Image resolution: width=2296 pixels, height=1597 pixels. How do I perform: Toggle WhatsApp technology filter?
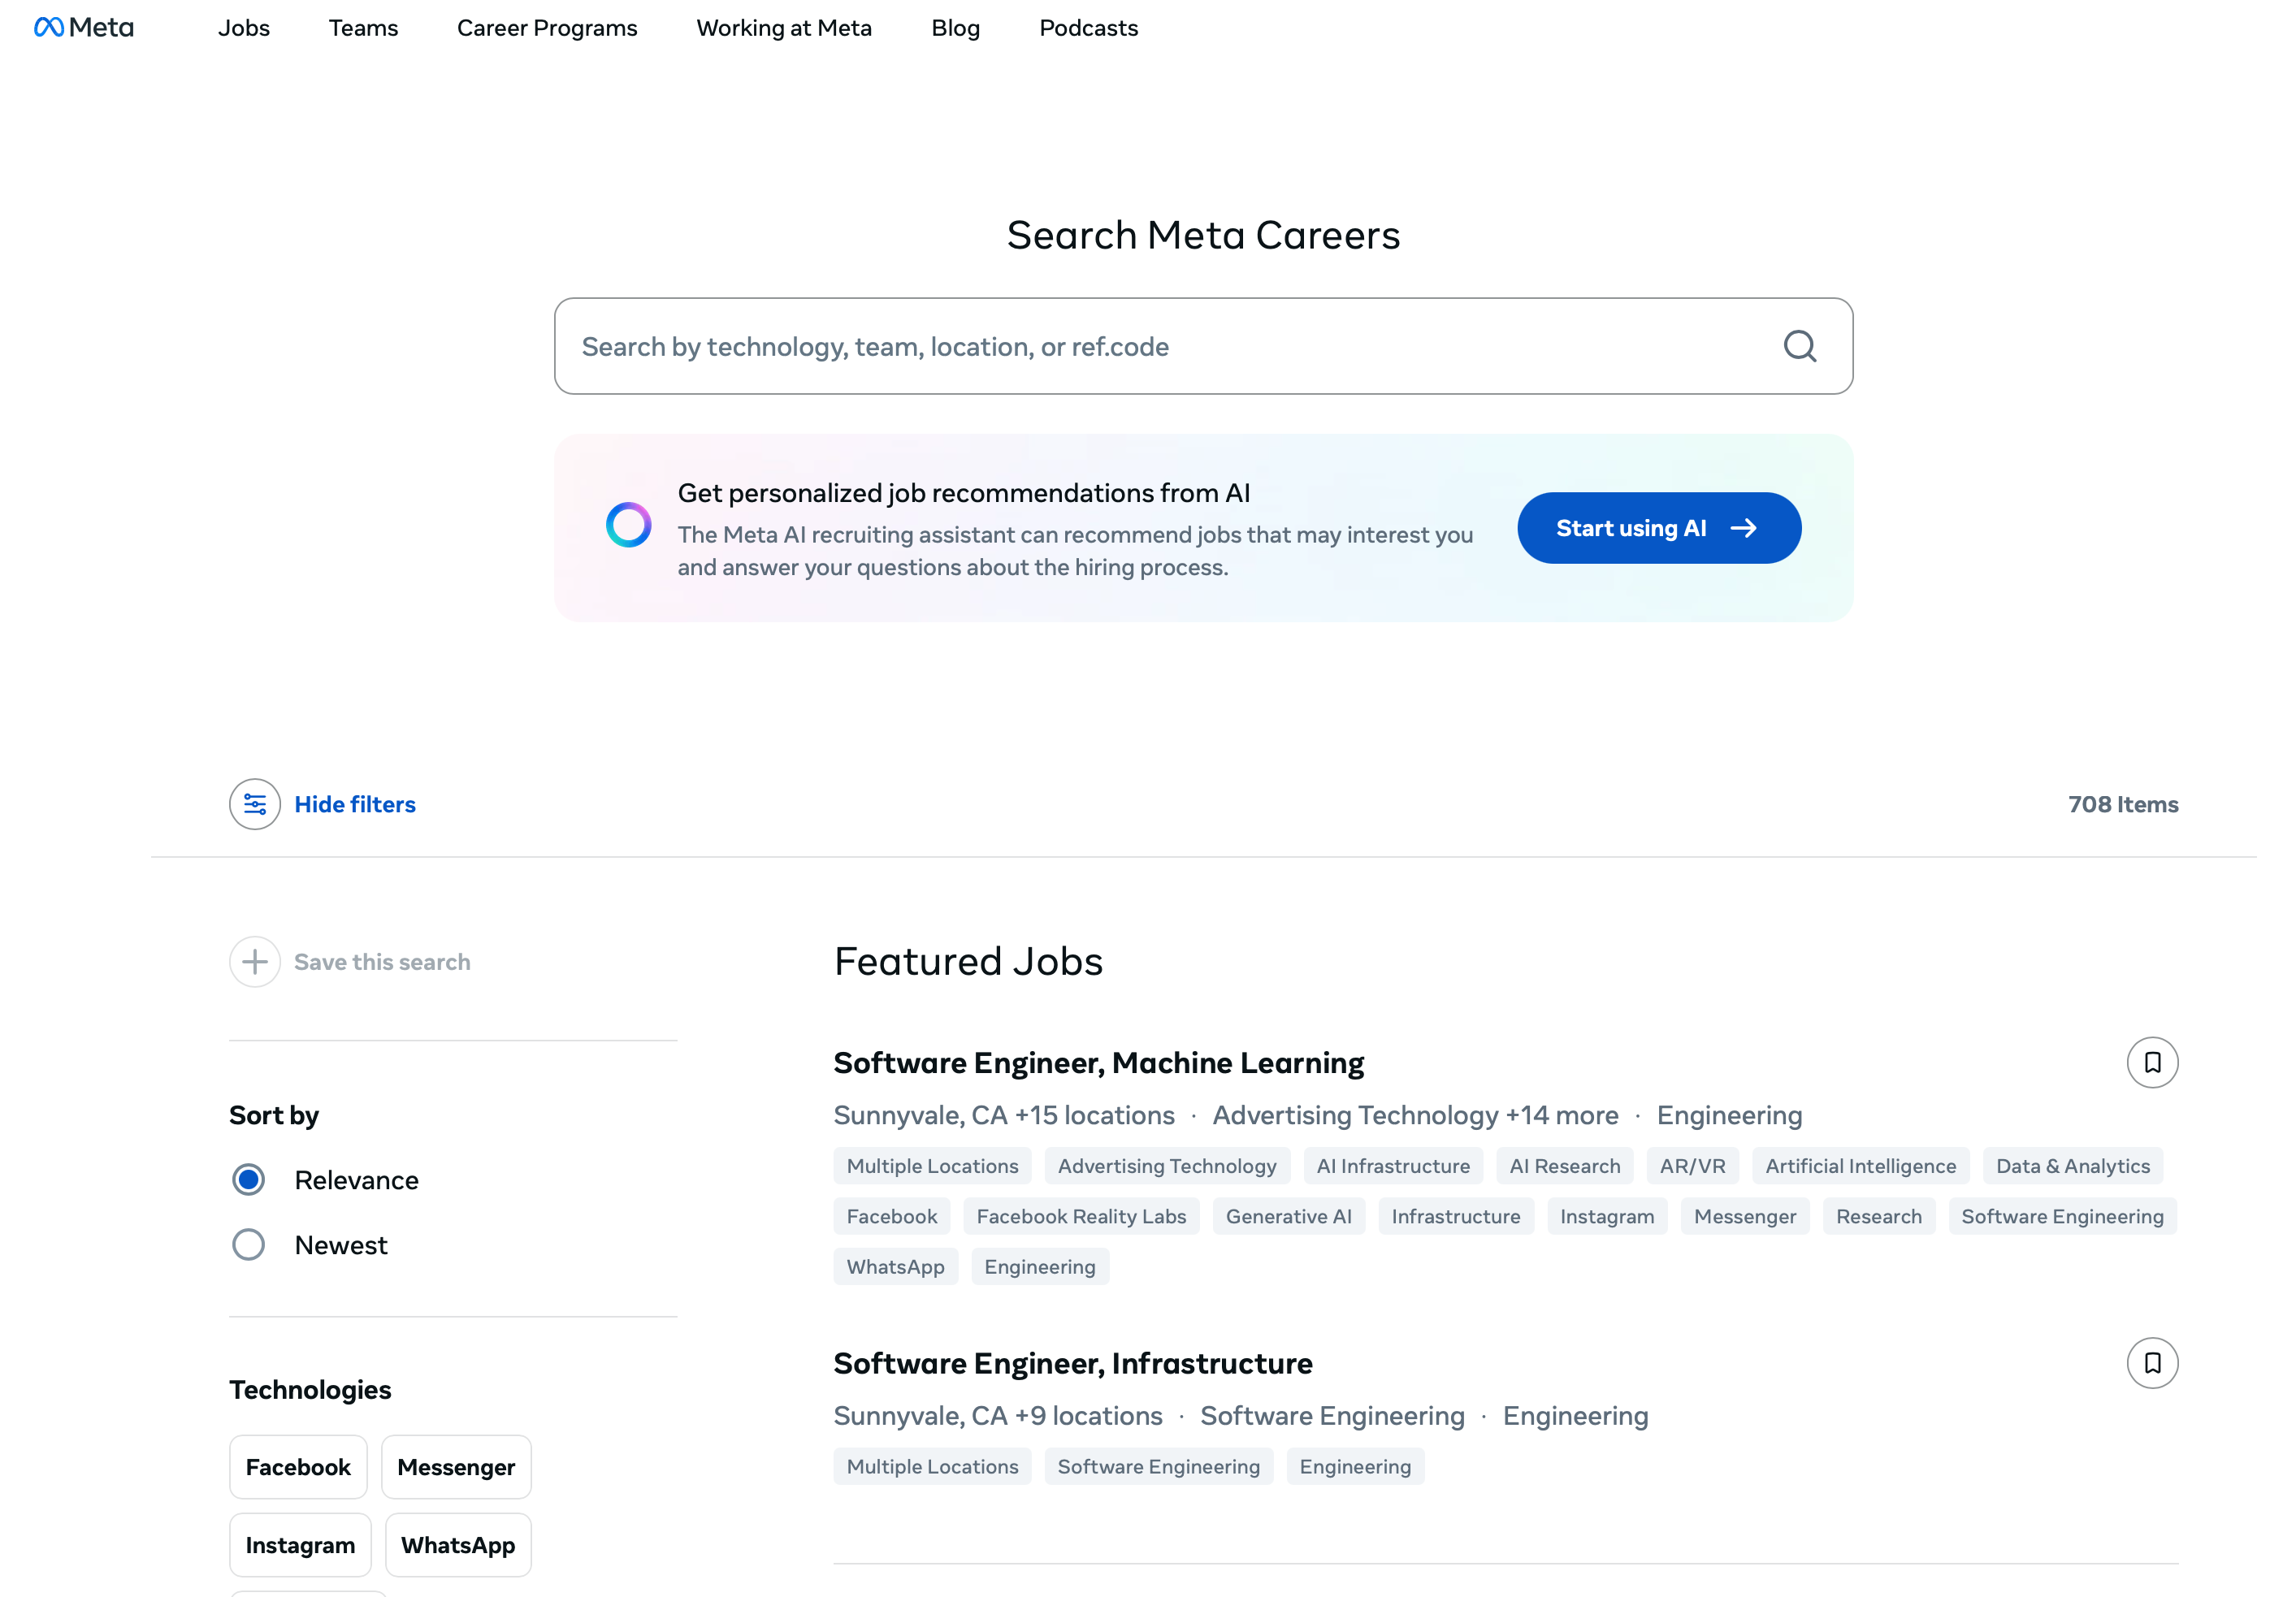[x=458, y=1545]
